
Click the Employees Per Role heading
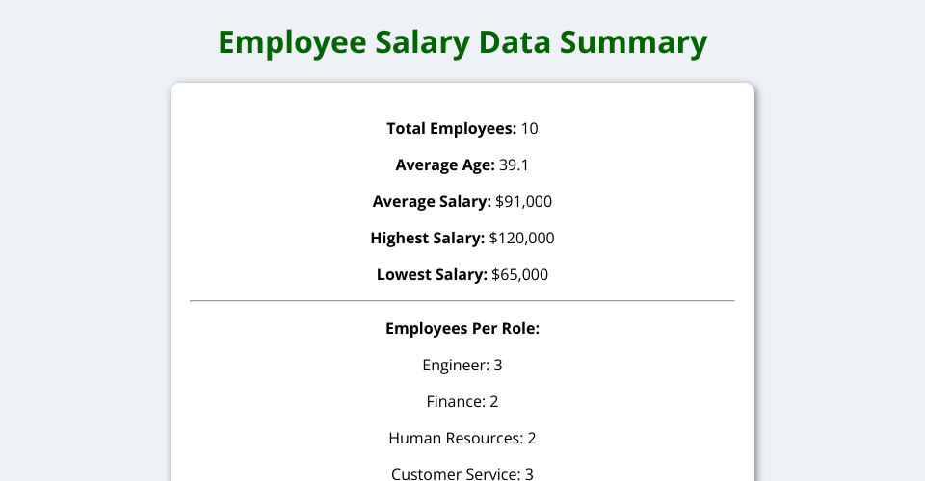pyautogui.click(x=462, y=328)
